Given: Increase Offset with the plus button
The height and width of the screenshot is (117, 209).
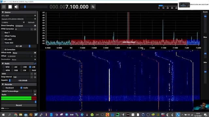Looking at the screenshot, I should coord(35,56).
